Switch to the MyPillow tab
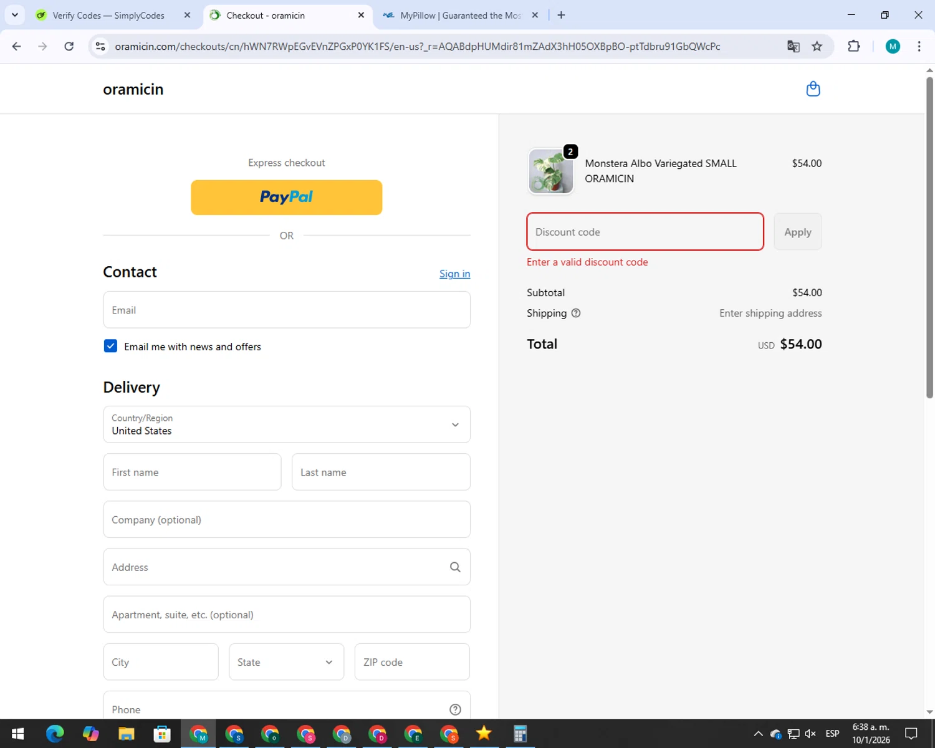Viewport: 935px width, 748px height. pos(460,15)
